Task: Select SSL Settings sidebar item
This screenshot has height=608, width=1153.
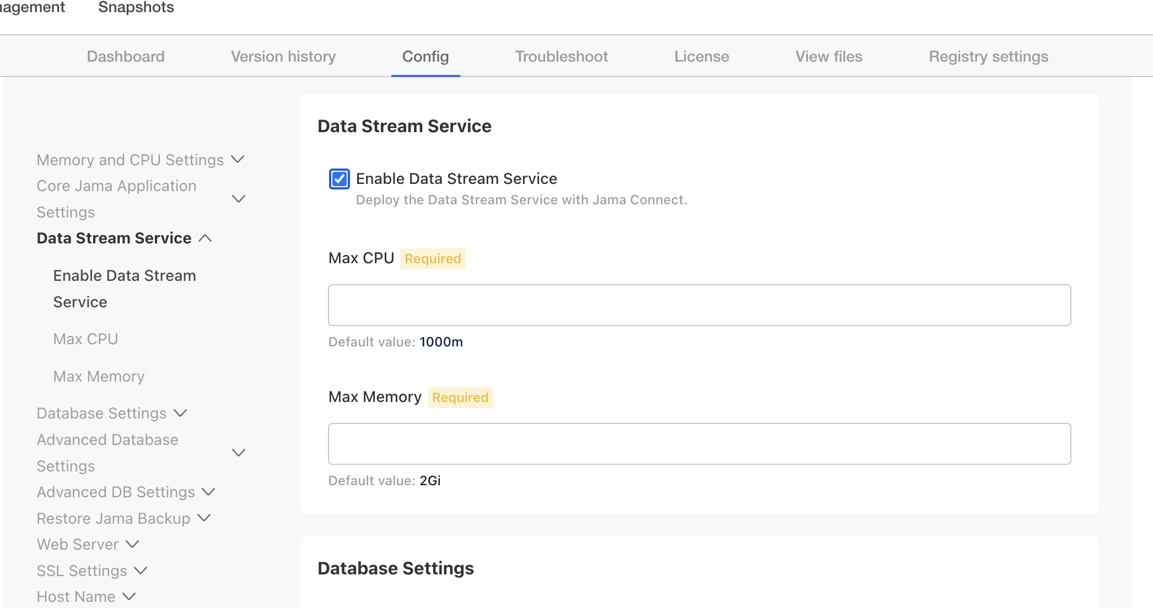Action: (x=82, y=571)
